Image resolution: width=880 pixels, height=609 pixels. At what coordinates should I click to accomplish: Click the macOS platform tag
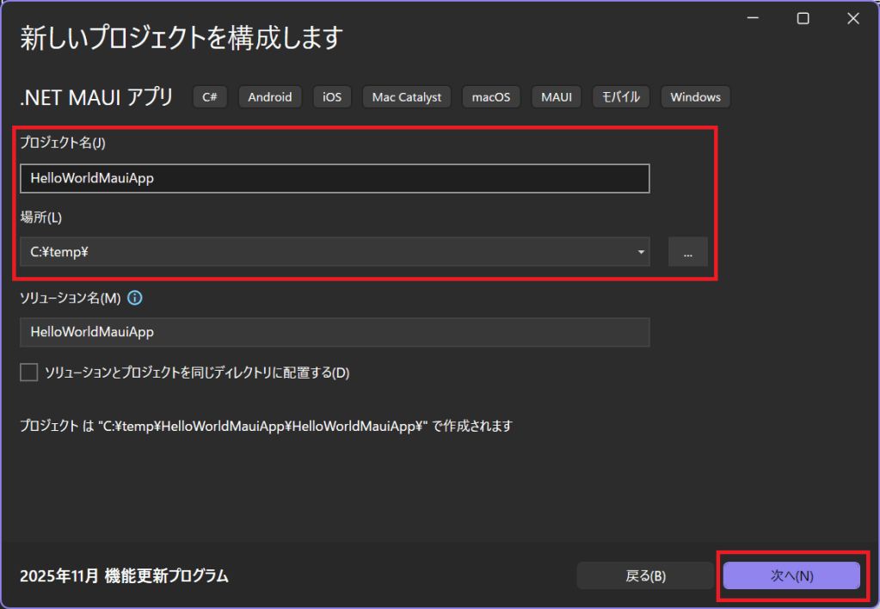pos(491,97)
